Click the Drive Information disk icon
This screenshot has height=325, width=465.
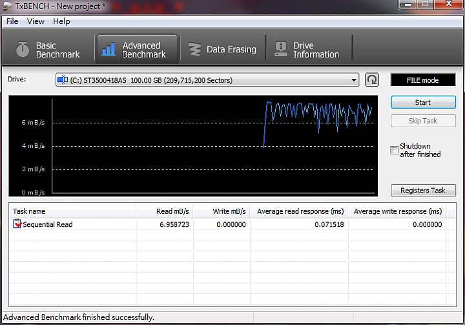(x=280, y=49)
